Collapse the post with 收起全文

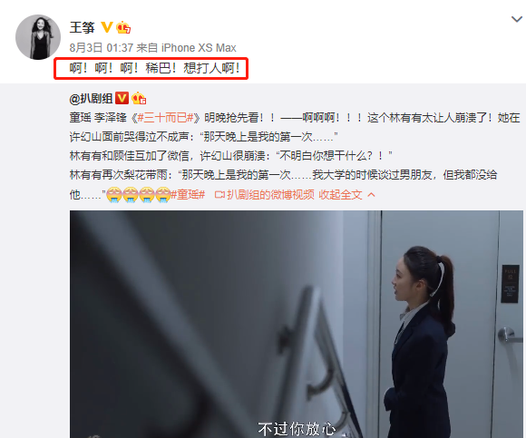(x=340, y=195)
